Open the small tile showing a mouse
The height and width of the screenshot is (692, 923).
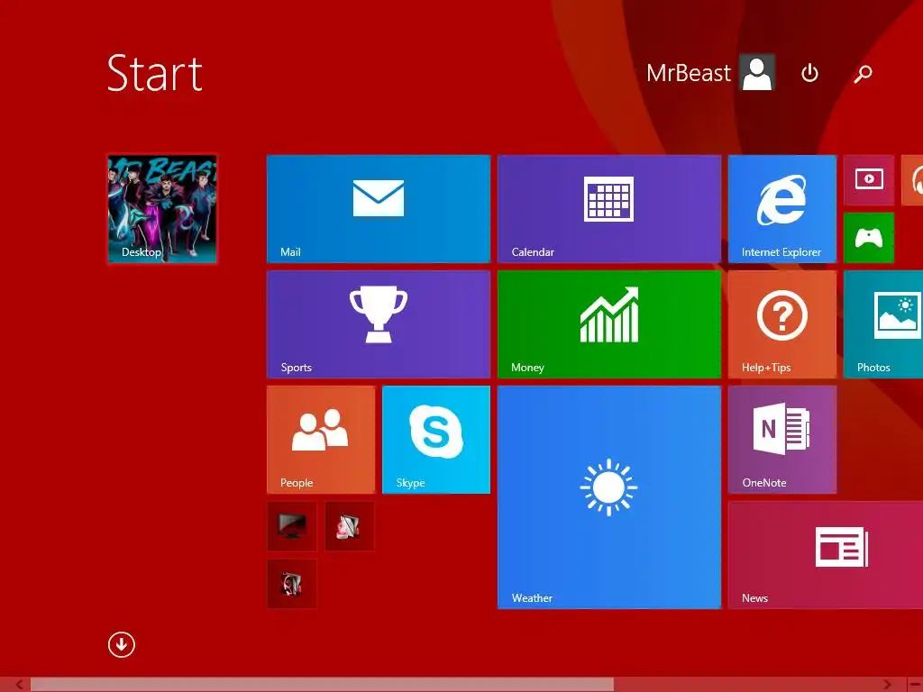click(x=350, y=526)
